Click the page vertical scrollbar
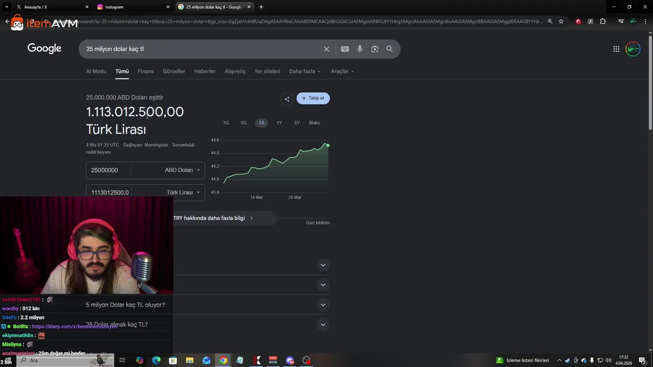The height and width of the screenshot is (367, 653). (650, 82)
